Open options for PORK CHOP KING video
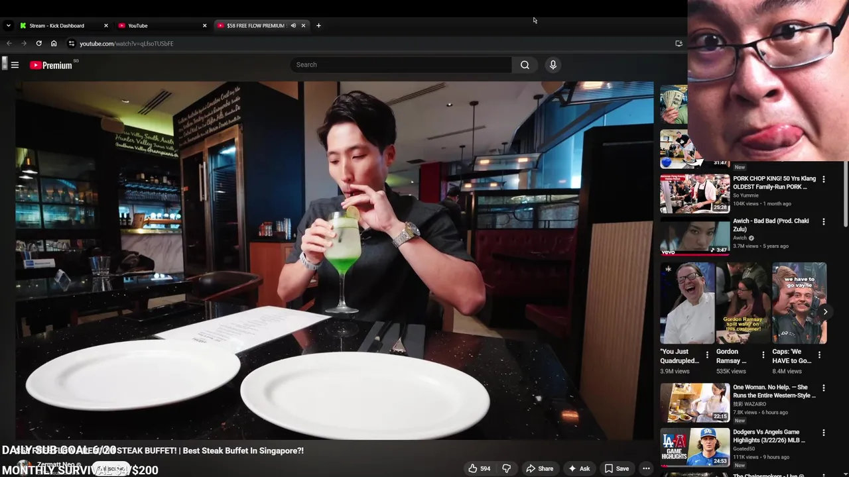 click(x=824, y=180)
